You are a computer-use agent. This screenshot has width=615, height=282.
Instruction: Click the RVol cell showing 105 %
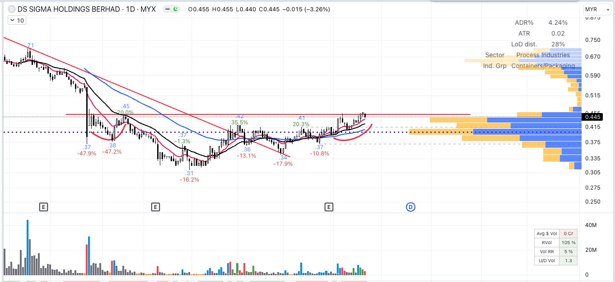coord(568,242)
